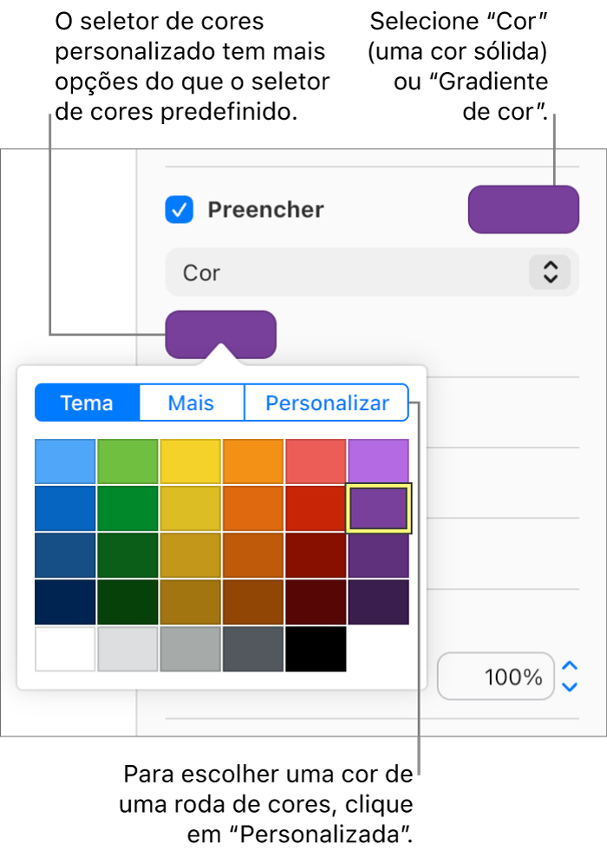Choose the orange swatch in top row

253,462
